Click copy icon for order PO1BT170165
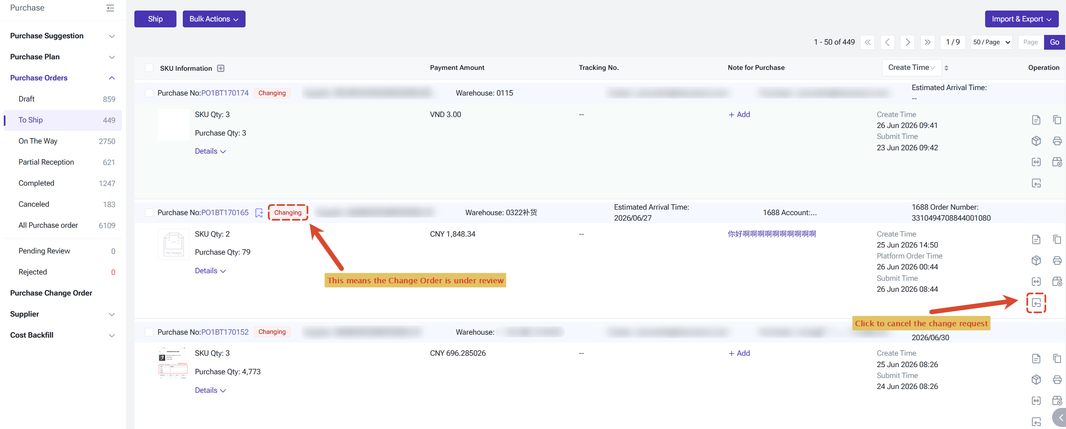 (1057, 239)
